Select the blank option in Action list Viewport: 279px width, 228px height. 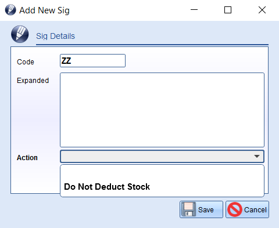(x=162, y=173)
